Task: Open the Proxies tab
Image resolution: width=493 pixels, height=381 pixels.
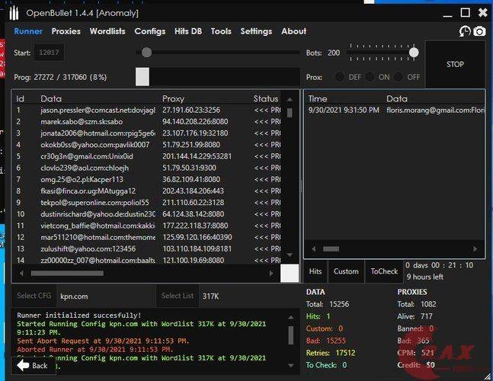Action: pyautogui.click(x=66, y=31)
